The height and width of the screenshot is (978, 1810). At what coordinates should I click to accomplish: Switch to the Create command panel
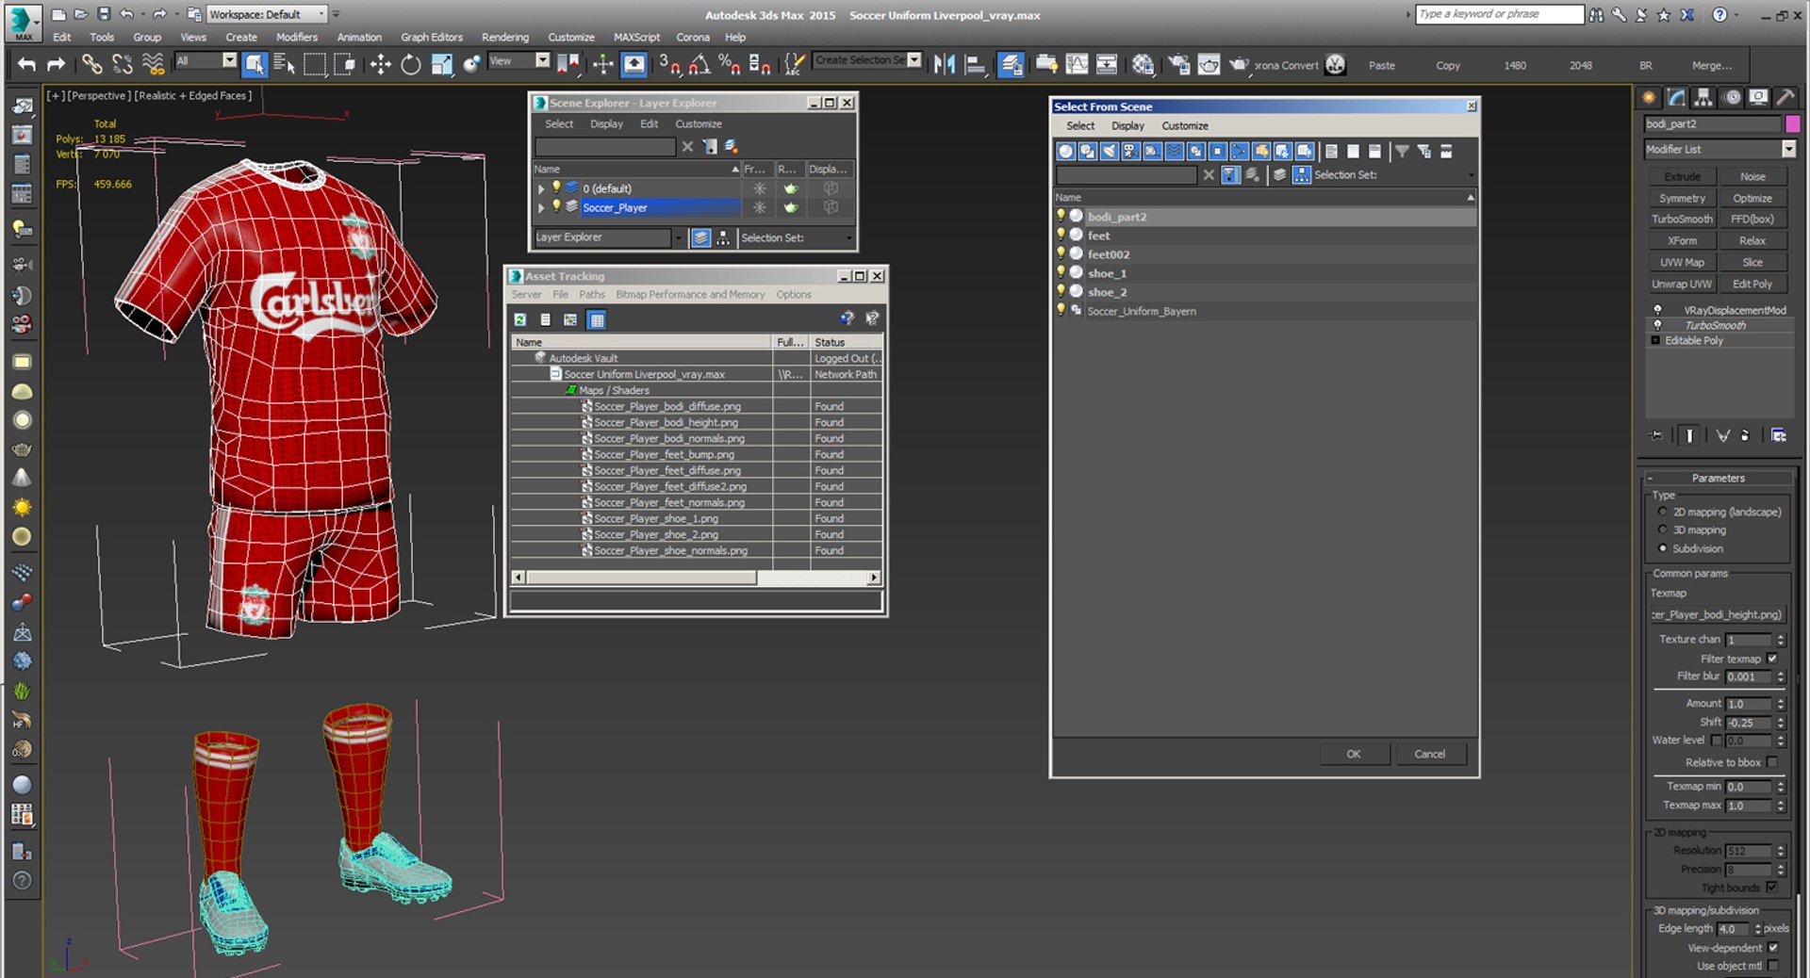pyautogui.click(x=1649, y=97)
